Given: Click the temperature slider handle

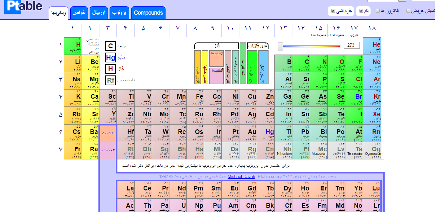Looking at the screenshot, I should [280, 46].
